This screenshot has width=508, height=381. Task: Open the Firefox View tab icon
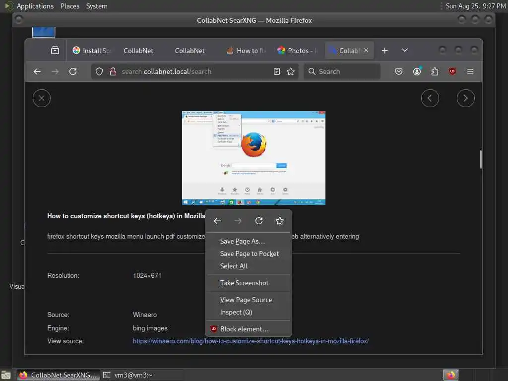55,50
